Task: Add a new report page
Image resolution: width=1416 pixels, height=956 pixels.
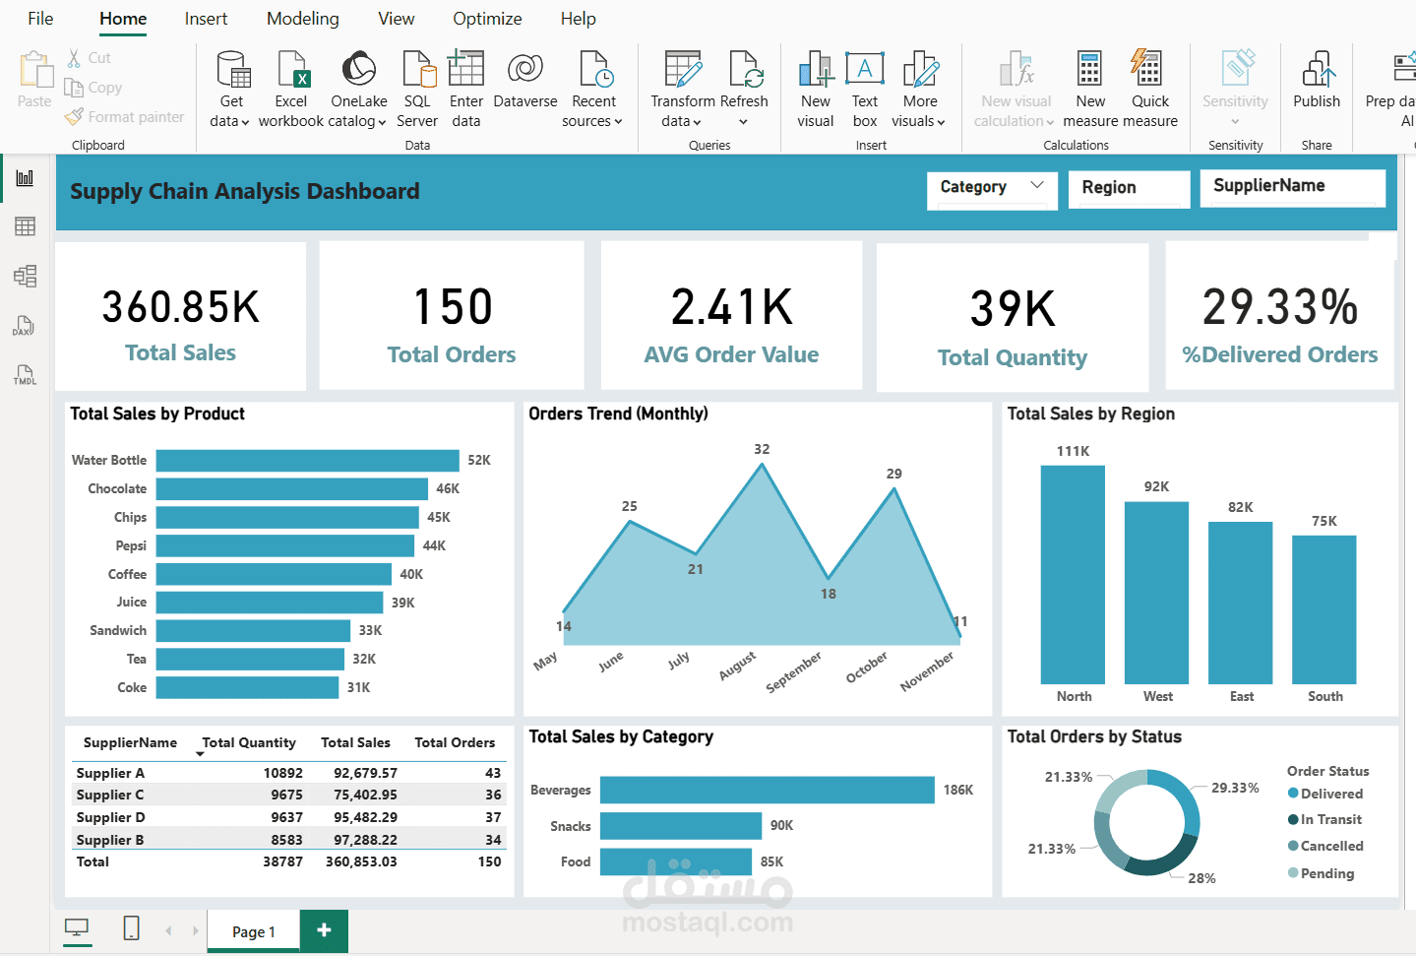Action: coord(324,930)
